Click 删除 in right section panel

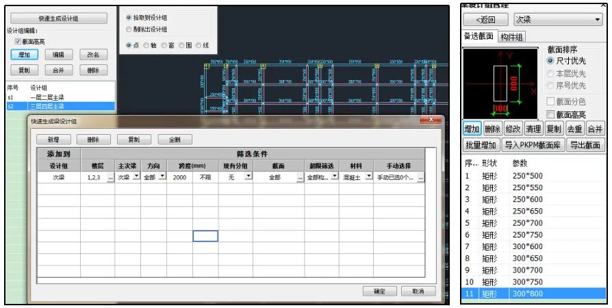[x=493, y=129]
